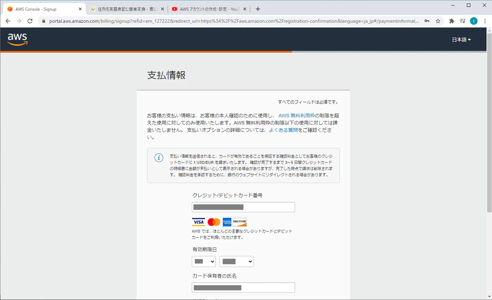The height and width of the screenshot is (300, 492).
Task: Switch to the 住所を英語表記に簡単変換 tab
Action: click(127, 9)
